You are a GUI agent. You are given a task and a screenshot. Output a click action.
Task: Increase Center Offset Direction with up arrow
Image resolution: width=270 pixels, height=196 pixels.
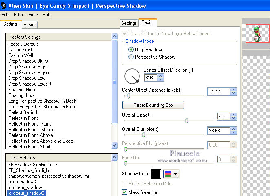tap(161, 76)
